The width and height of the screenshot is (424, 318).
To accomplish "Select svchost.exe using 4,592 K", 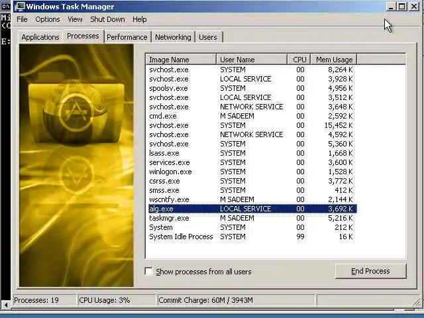I will coord(252,134).
